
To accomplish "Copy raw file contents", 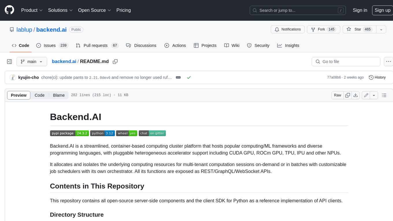I will (348, 95).
